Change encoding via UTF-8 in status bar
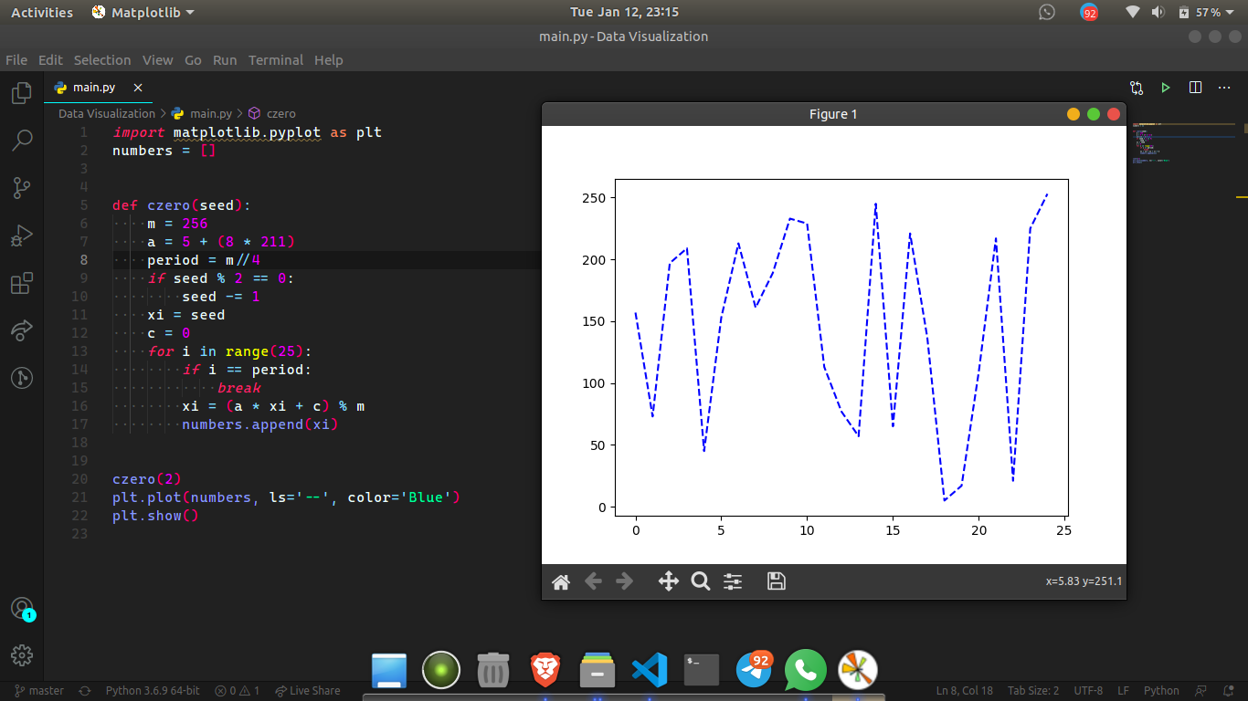 [x=1088, y=691]
